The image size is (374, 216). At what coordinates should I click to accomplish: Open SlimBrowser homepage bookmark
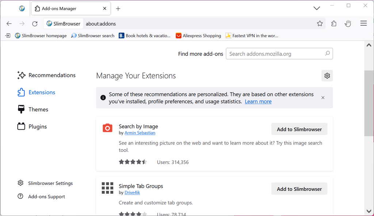click(x=41, y=35)
